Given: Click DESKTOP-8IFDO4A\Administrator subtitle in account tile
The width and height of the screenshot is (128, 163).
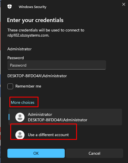Looking at the screenshot, I should pos(58,120).
